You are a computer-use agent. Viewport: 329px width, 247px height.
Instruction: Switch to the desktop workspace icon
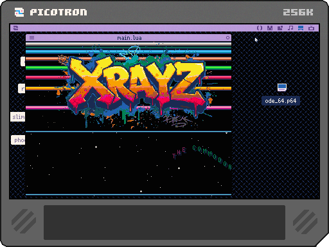tap(301, 28)
